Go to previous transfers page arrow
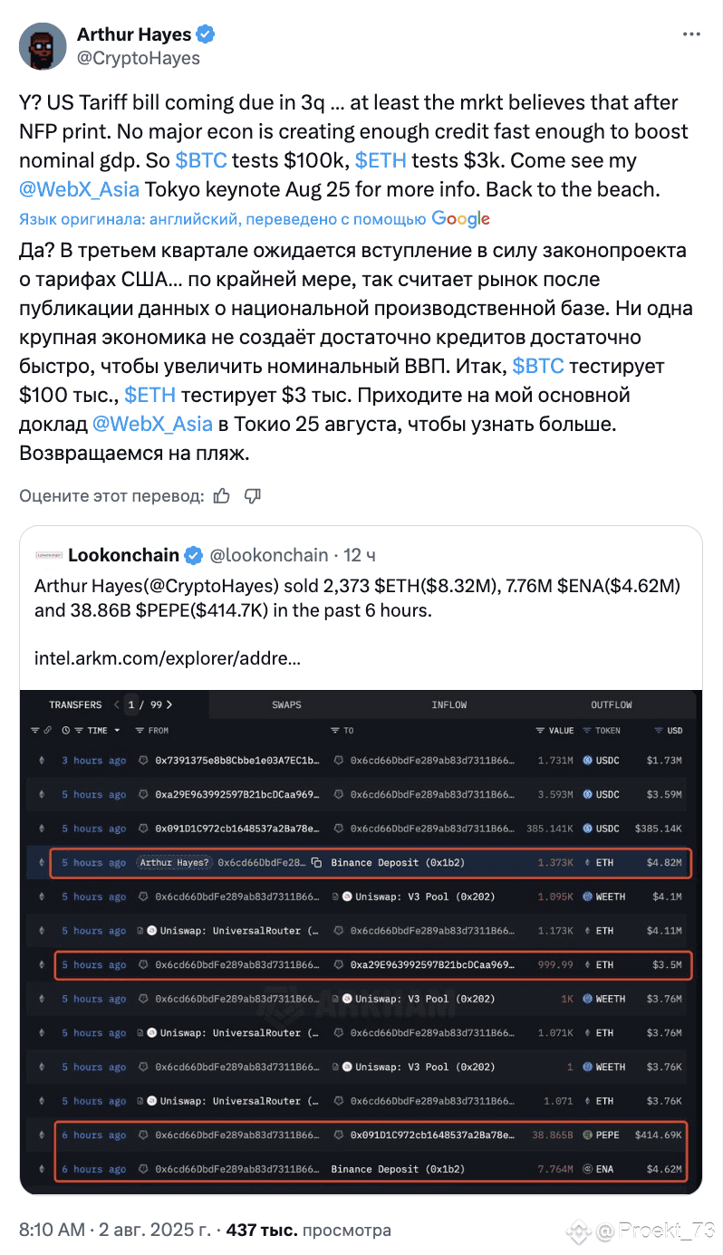The height and width of the screenshot is (1255, 723). [x=116, y=704]
